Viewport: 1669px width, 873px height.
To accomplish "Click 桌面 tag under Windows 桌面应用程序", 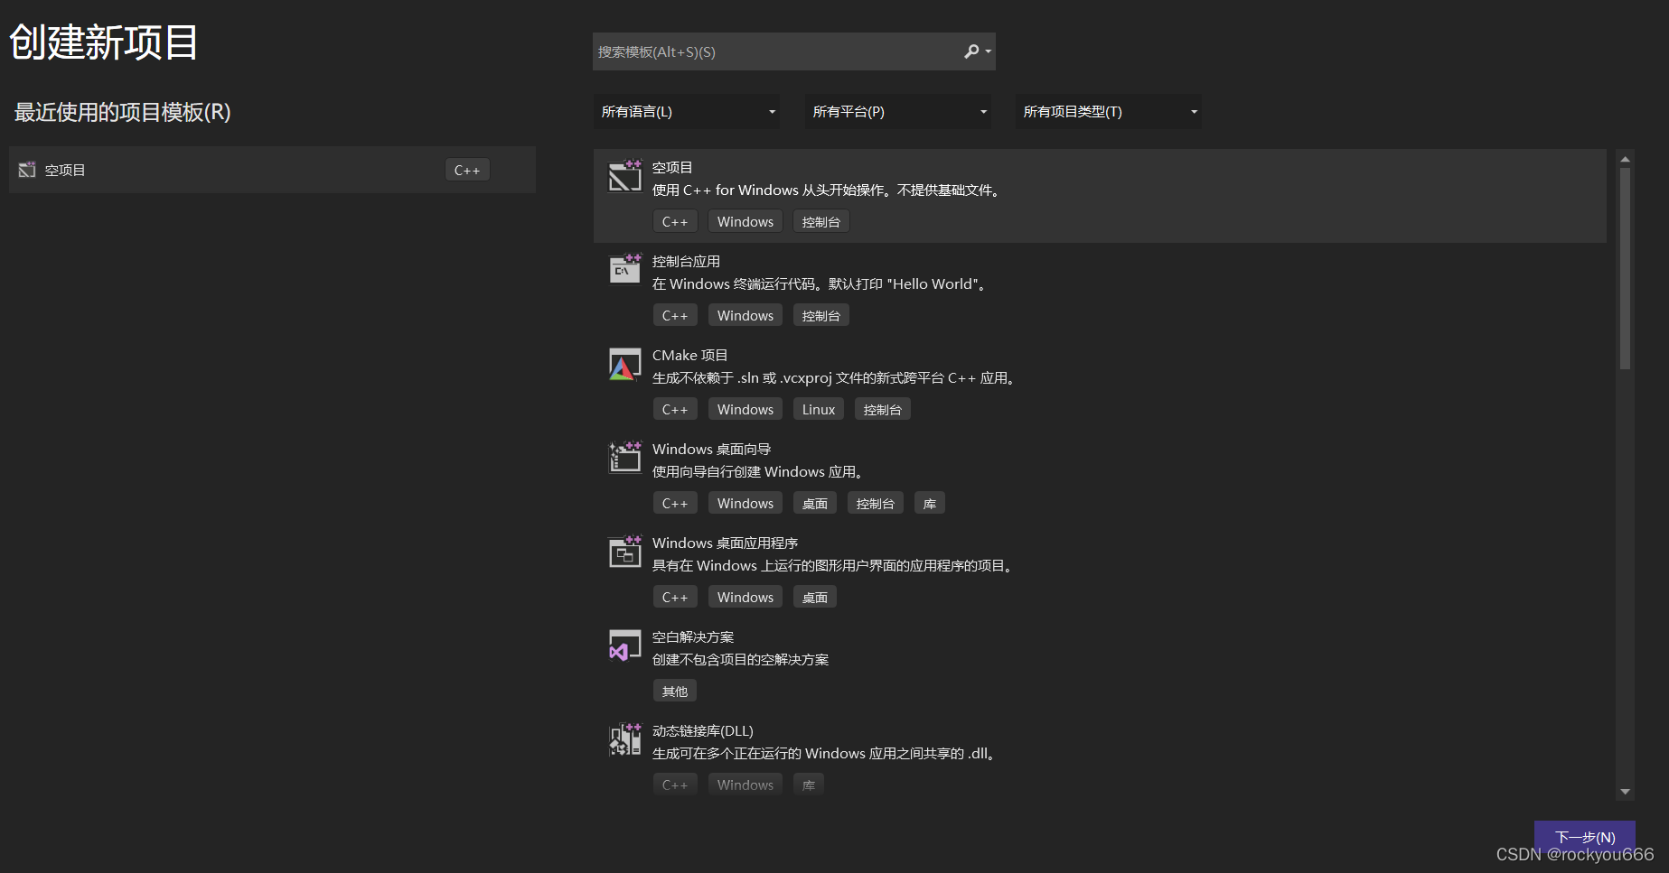I will [815, 597].
